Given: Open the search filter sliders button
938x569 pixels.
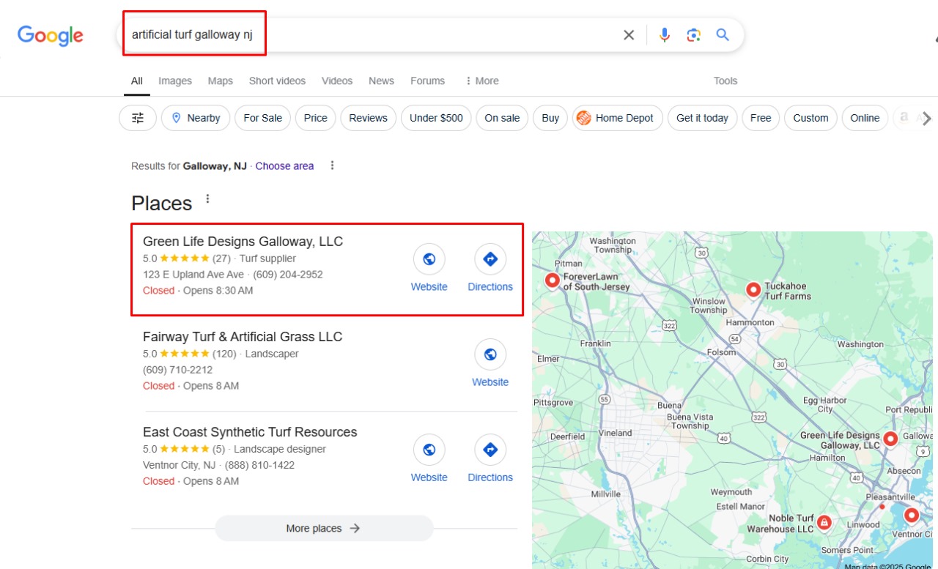Looking at the screenshot, I should [138, 118].
